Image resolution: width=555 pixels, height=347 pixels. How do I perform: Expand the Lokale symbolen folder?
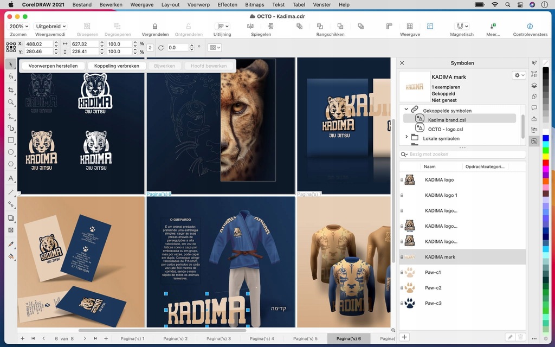pos(406,137)
